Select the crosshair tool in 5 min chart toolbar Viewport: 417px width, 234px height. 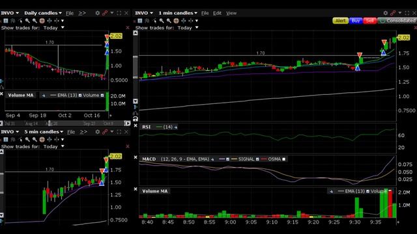tap(42, 139)
